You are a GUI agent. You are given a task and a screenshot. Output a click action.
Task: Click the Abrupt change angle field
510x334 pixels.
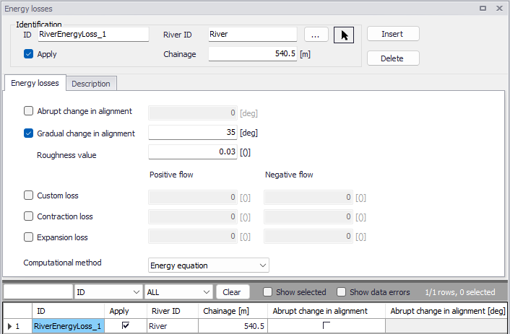tap(193, 113)
